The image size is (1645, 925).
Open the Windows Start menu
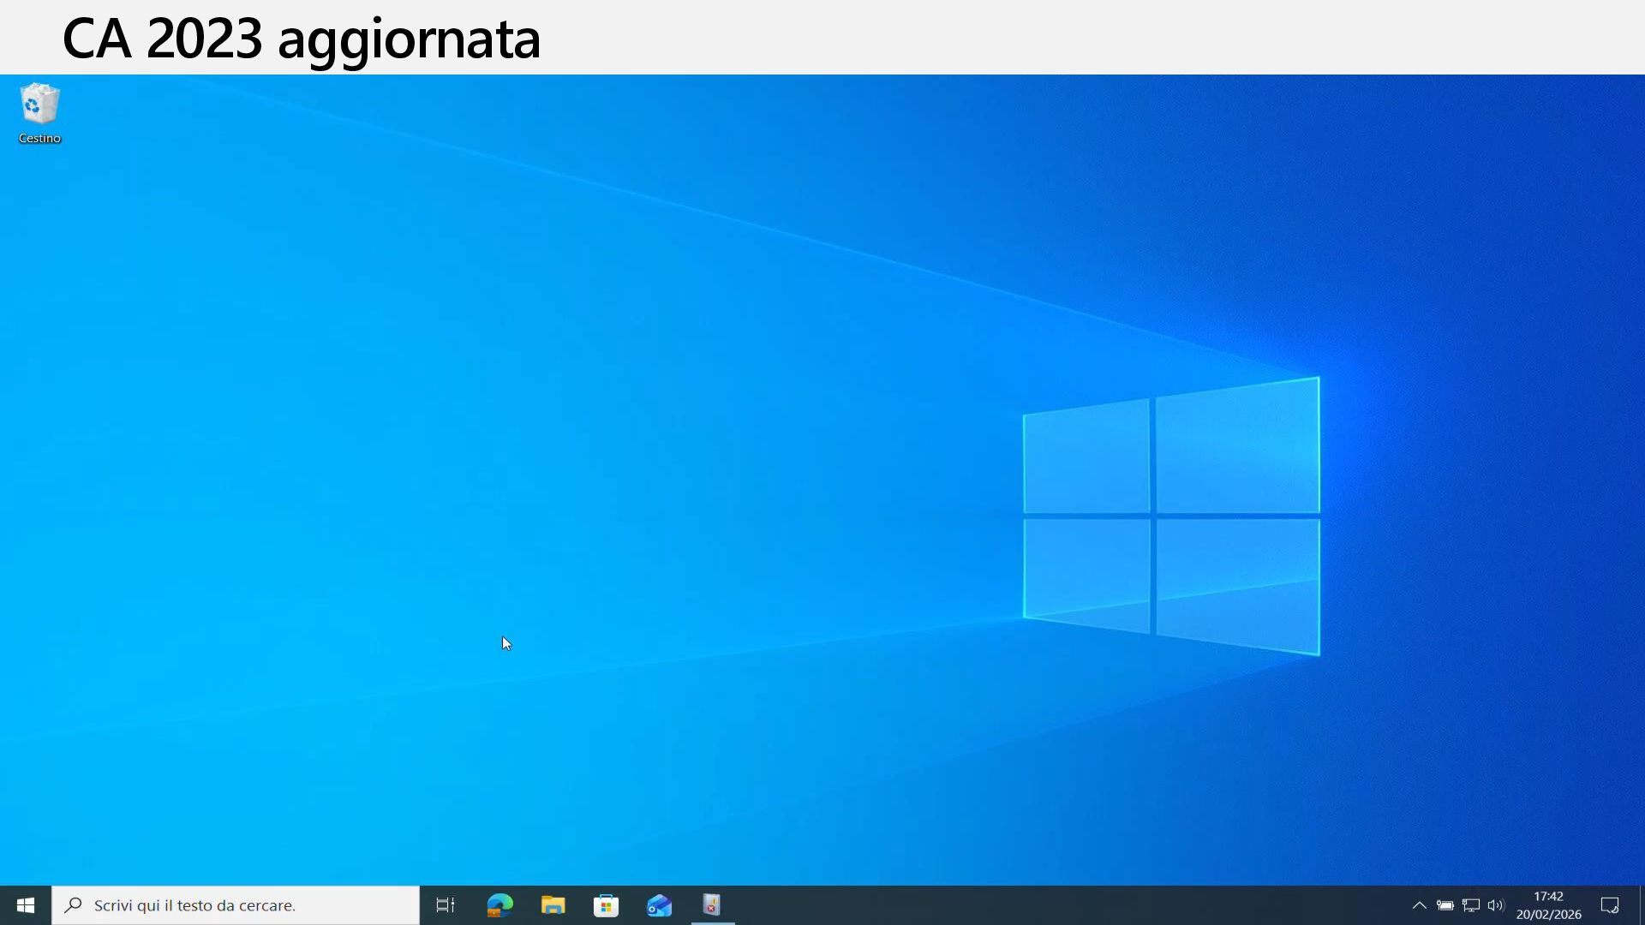click(x=26, y=905)
